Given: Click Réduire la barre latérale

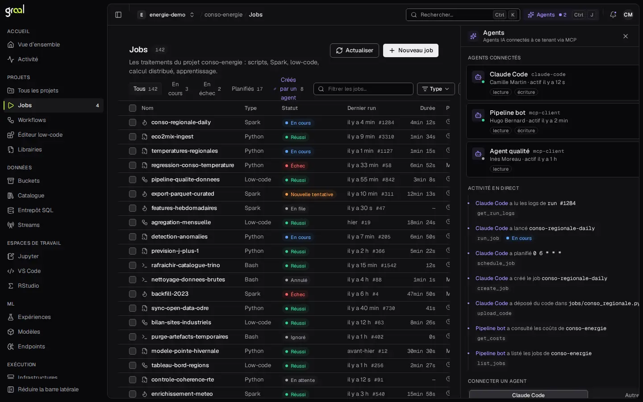Looking at the screenshot, I should 54,389.
